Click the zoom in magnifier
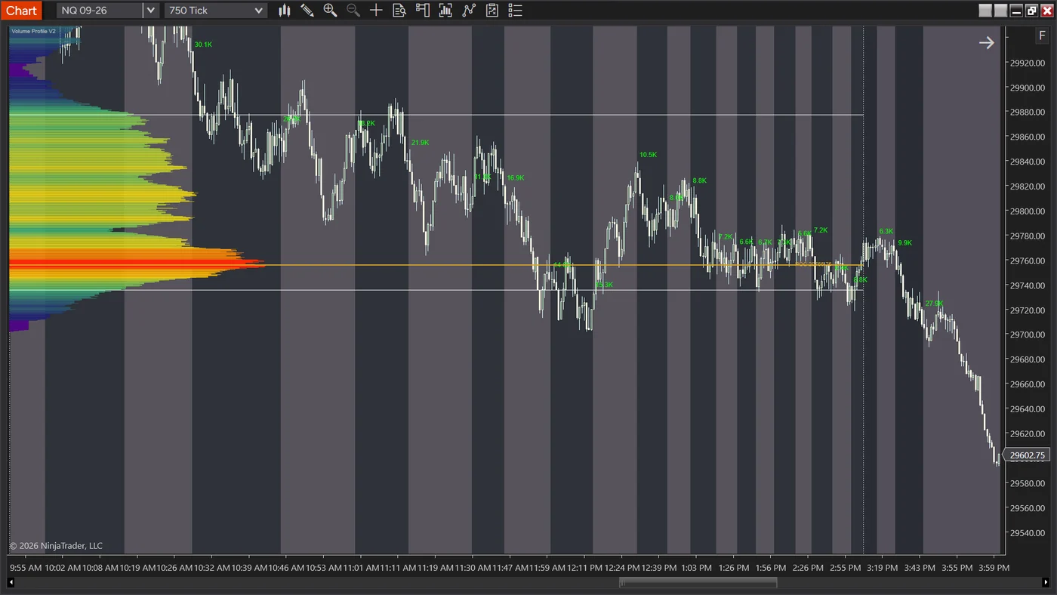Viewport: 1057px width, 595px height. 330,11
